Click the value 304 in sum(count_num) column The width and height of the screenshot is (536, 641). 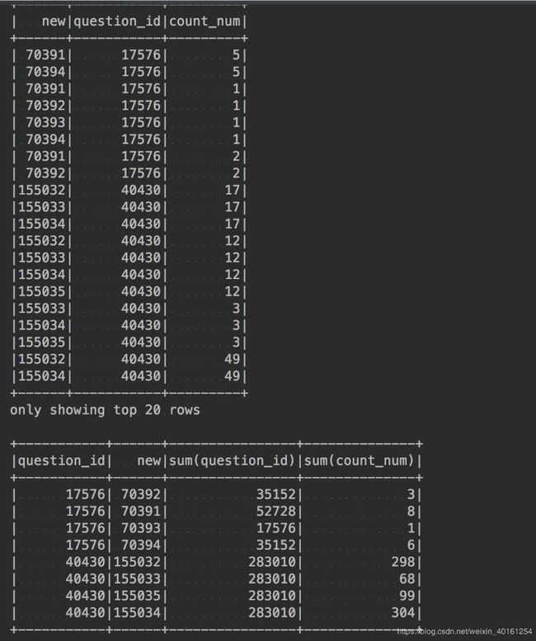402,612
